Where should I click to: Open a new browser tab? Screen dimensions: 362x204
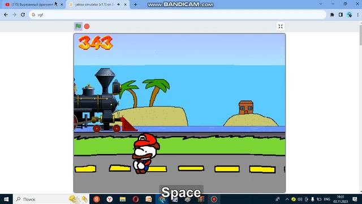(135, 5)
